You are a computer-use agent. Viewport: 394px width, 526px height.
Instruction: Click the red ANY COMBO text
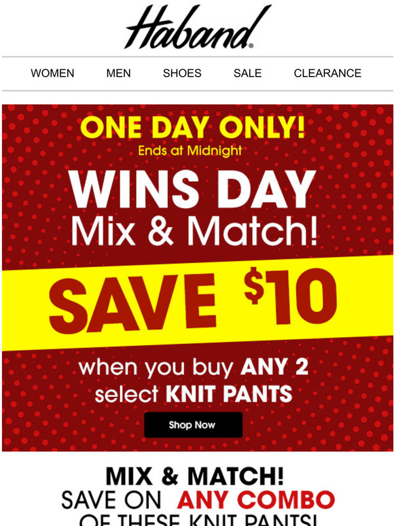[x=256, y=499]
